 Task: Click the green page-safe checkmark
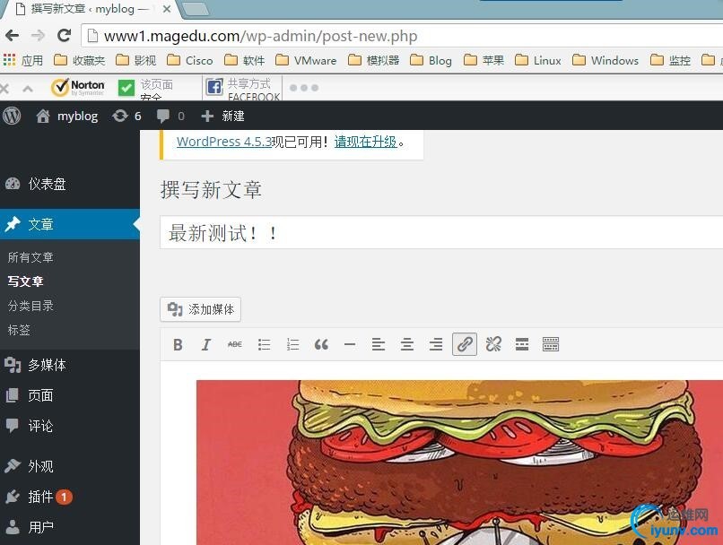(x=126, y=88)
